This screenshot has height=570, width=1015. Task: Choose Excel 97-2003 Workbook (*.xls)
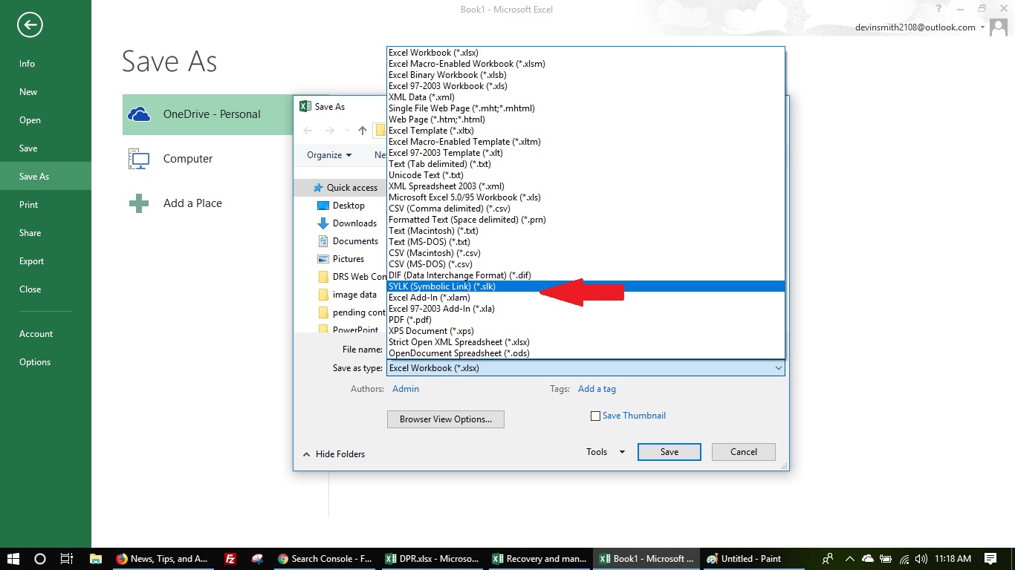coord(586,86)
